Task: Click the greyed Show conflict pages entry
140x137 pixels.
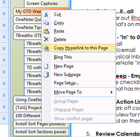Action: coord(79,119)
